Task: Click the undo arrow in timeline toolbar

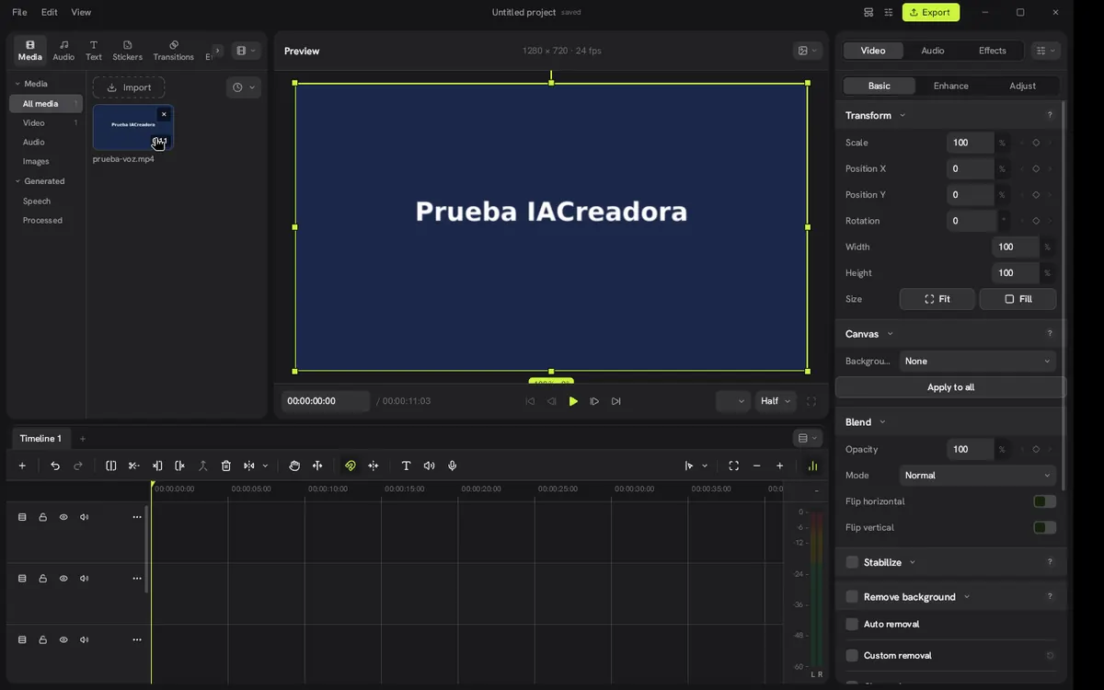Action: (55, 466)
